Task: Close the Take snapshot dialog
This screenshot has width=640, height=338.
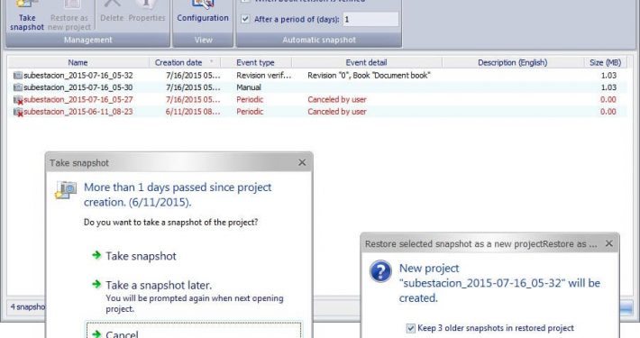Action: [x=302, y=162]
